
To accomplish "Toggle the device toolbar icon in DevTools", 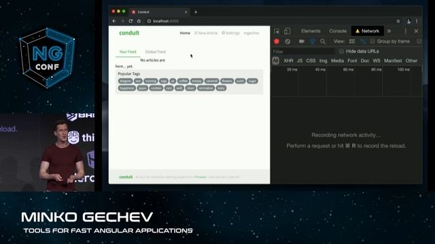I will point(287,31).
